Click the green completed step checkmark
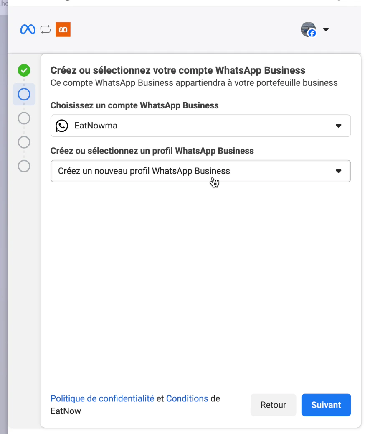 coord(24,70)
